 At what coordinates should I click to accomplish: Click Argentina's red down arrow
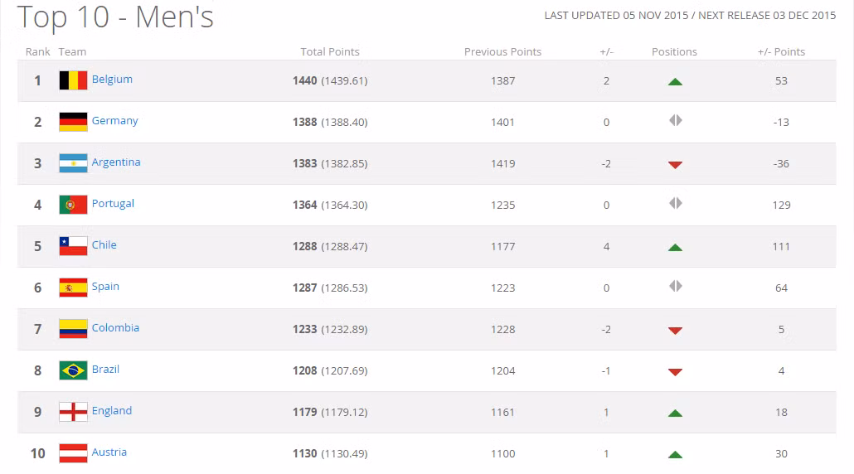tap(675, 165)
